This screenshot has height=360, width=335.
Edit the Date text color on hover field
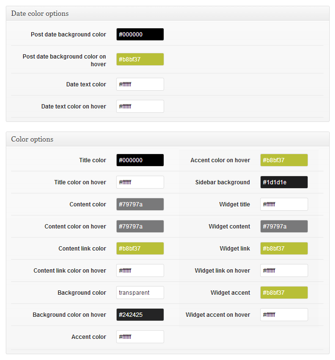pyautogui.click(x=140, y=106)
